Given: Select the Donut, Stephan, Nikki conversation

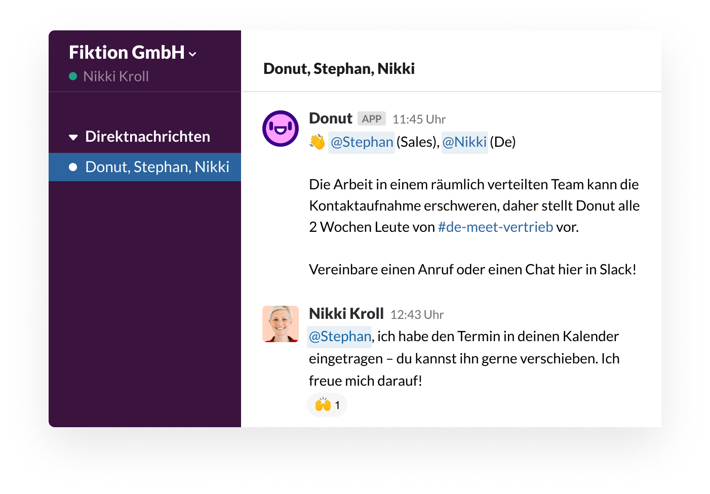Looking at the screenshot, I should point(145,167).
